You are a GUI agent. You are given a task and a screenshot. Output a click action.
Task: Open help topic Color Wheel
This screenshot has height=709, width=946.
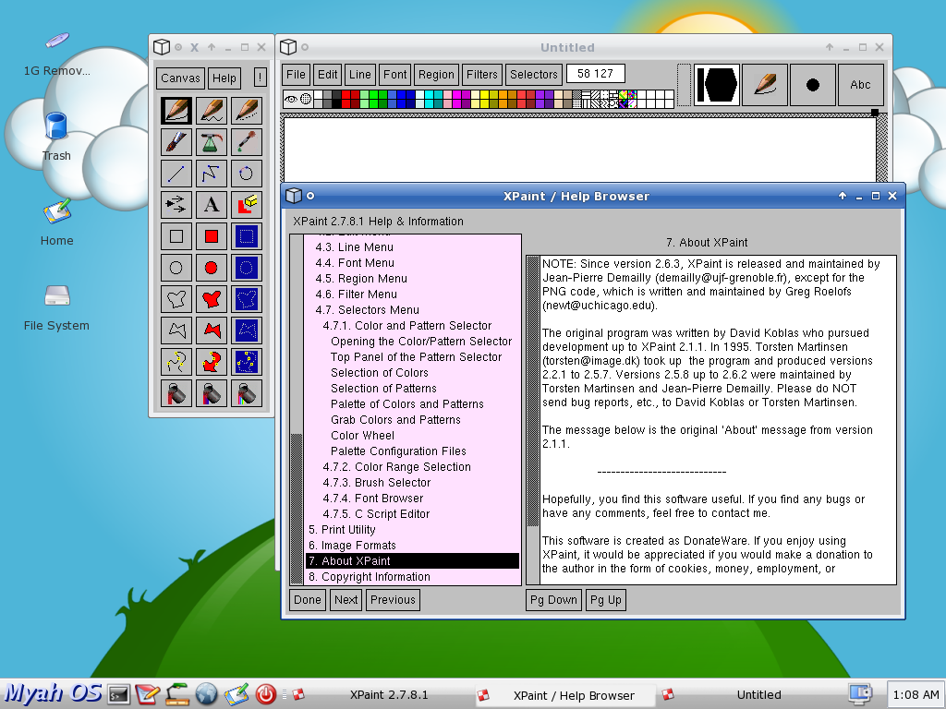[412, 436]
